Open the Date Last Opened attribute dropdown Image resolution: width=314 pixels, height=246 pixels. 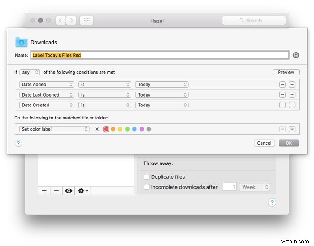47,95
